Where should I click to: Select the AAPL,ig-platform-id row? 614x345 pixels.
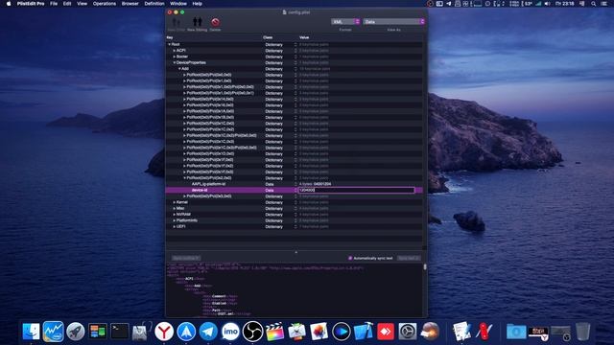pyautogui.click(x=294, y=184)
